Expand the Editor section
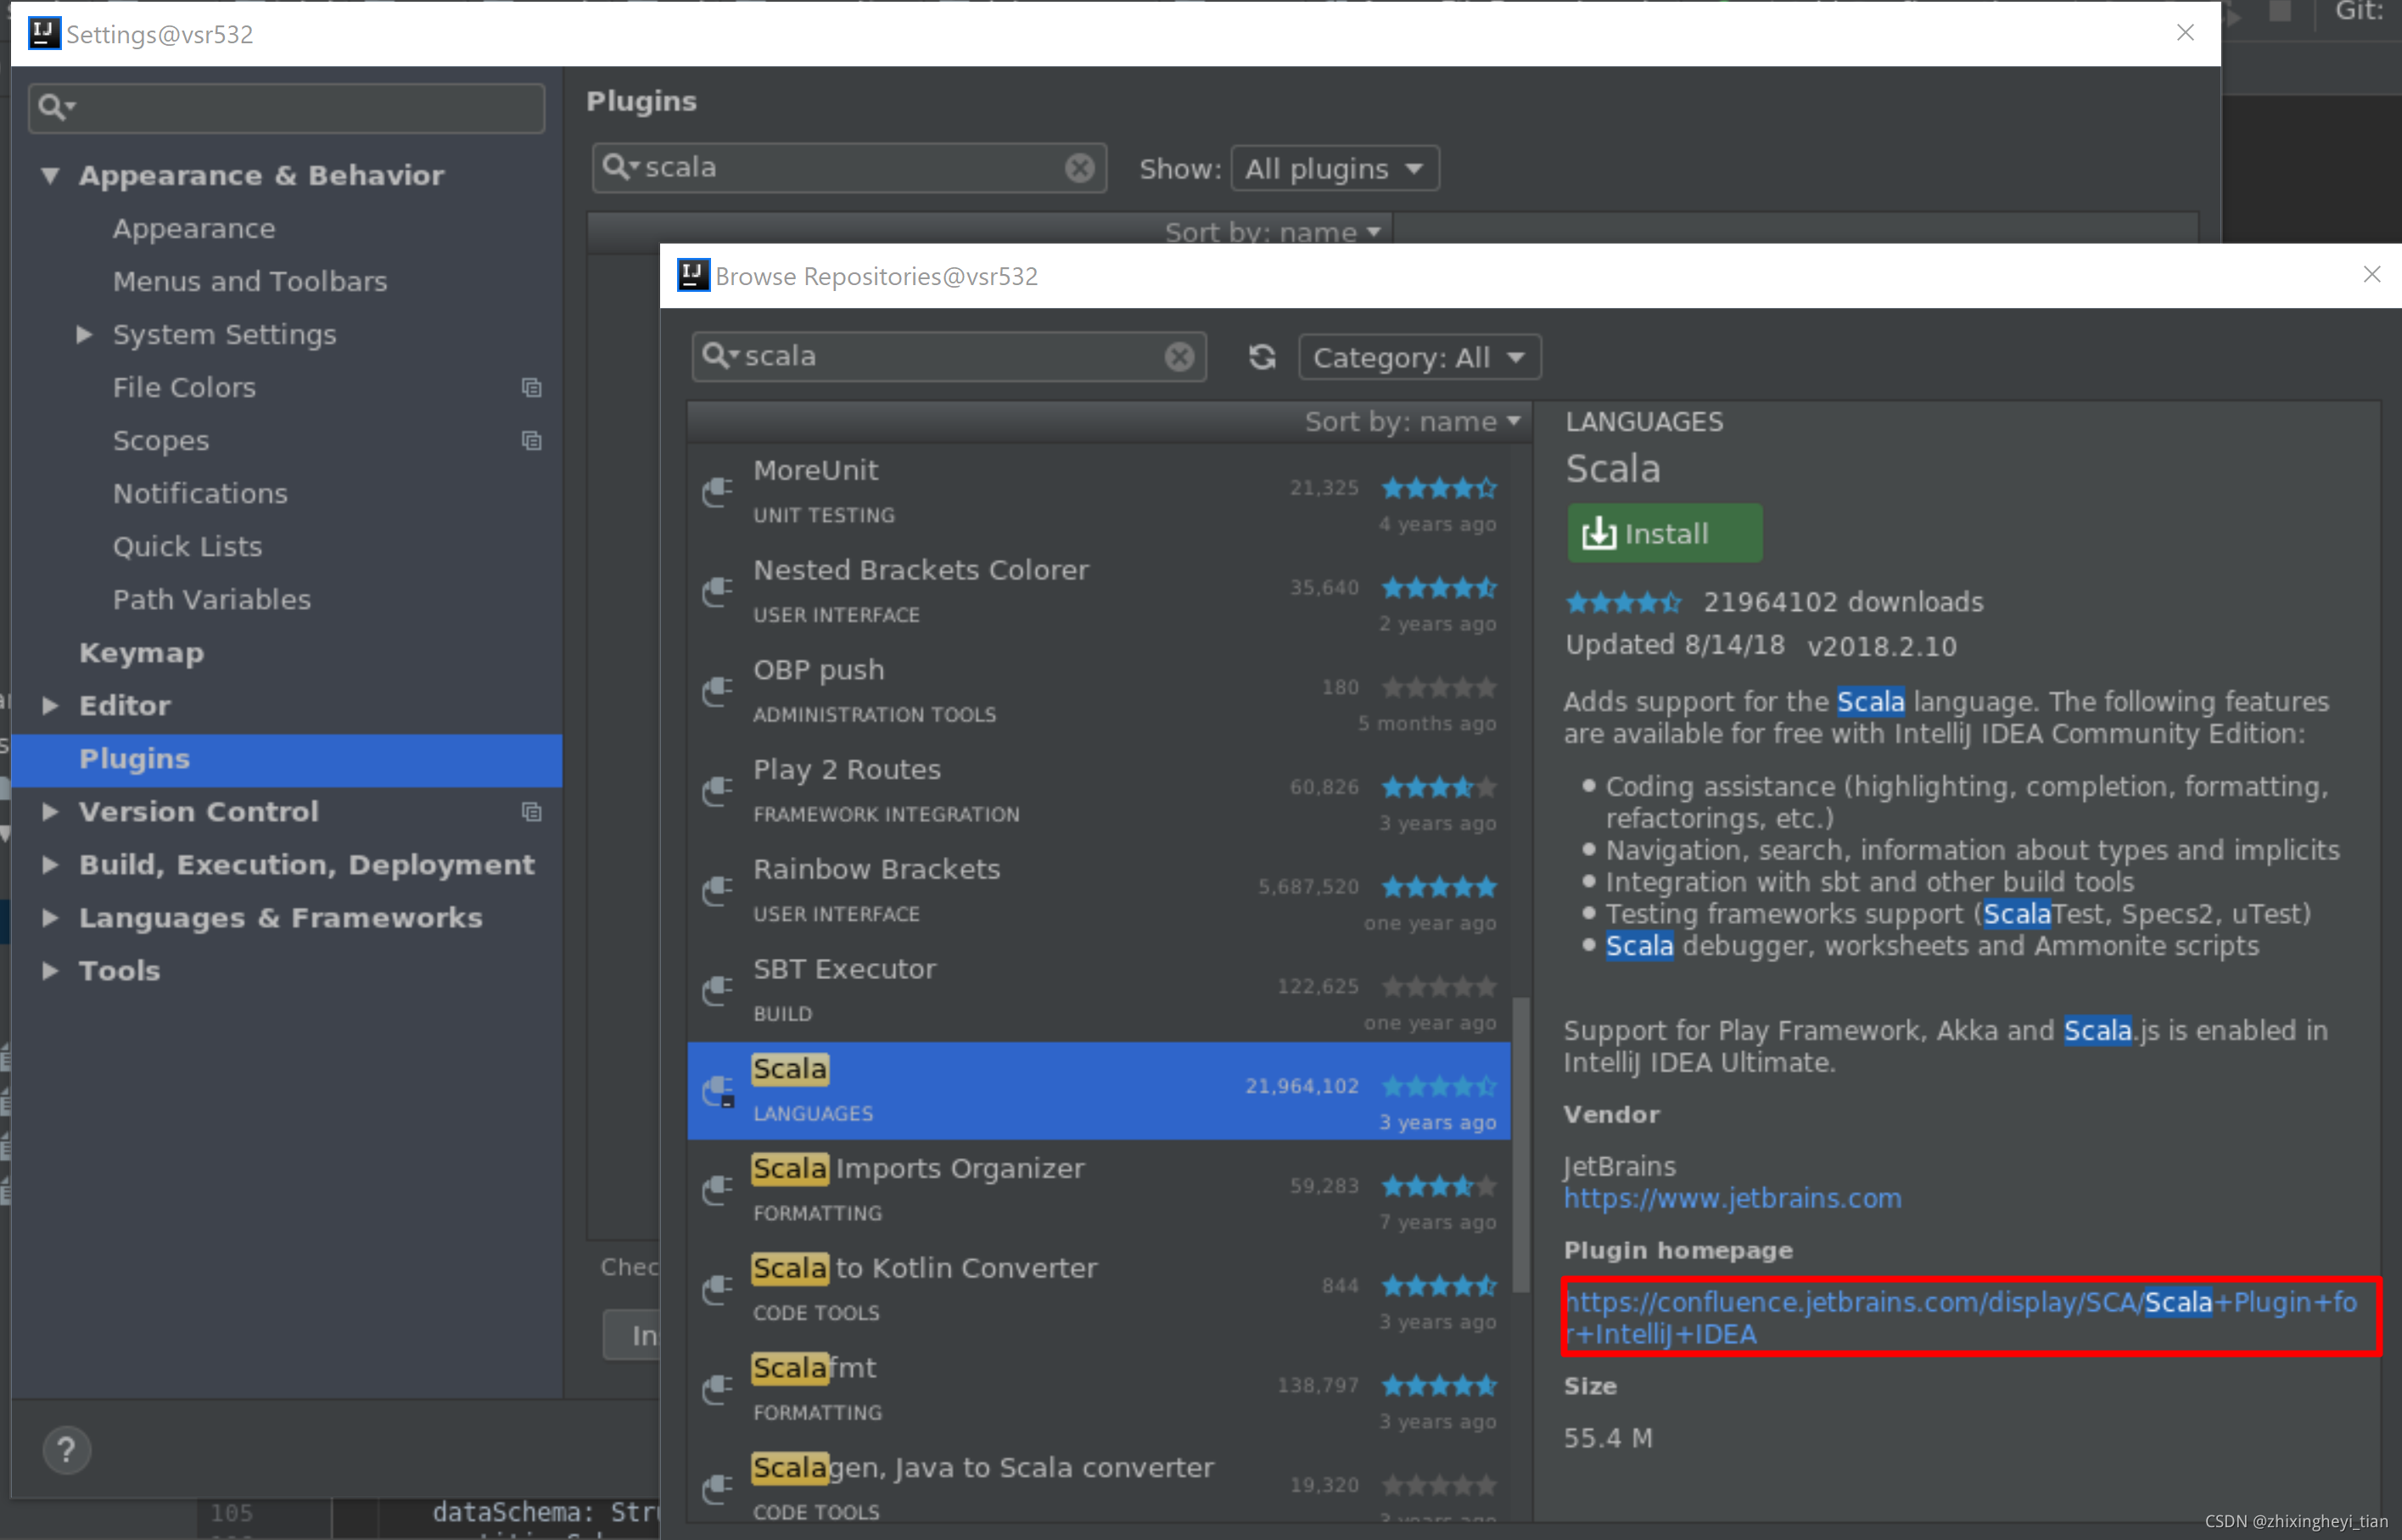The image size is (2402, 1540). [50, 706]
